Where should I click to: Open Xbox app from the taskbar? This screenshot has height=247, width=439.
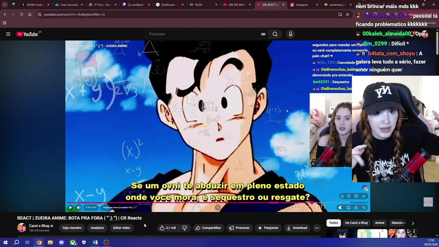73,243
